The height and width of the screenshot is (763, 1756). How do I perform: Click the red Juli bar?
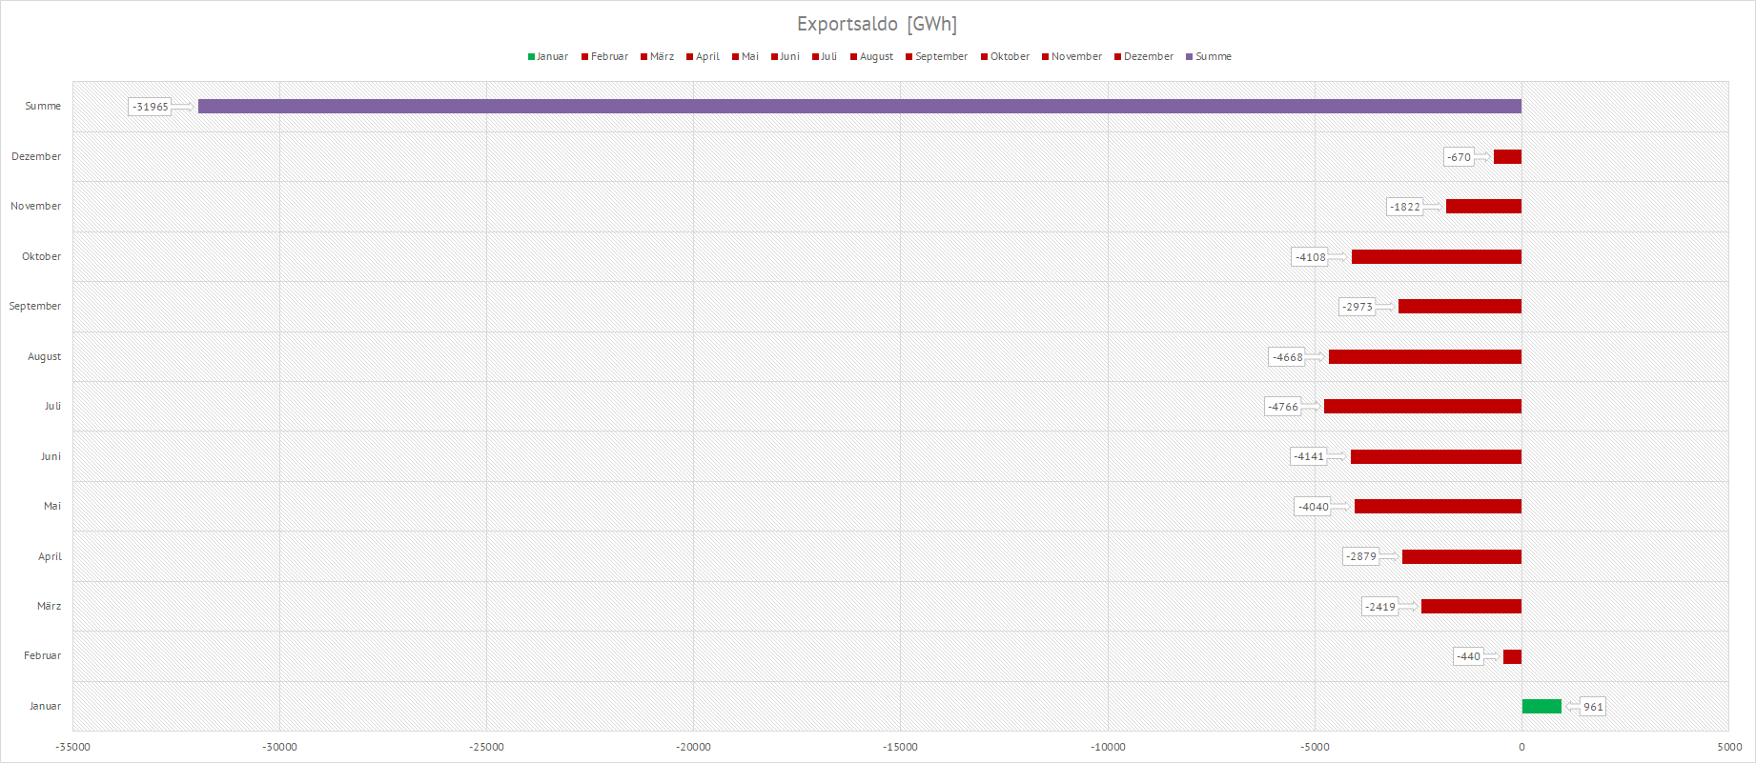point(1421,407)
